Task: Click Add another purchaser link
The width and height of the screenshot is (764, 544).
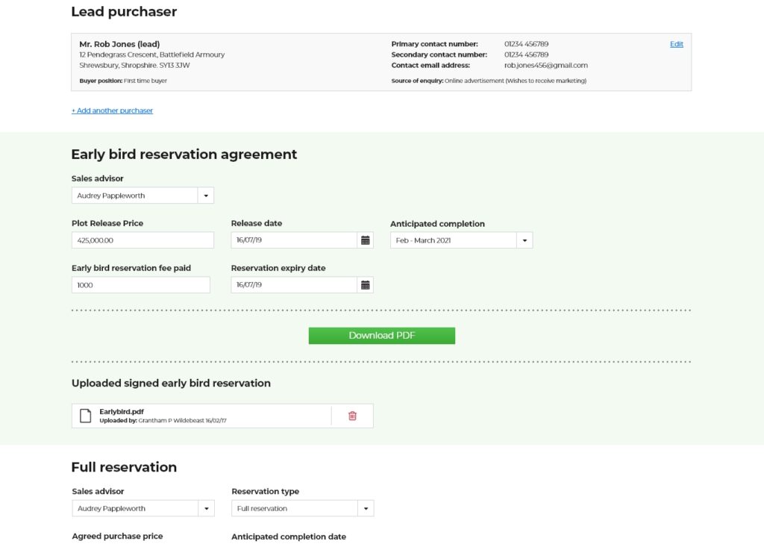Action: [112, 110]
